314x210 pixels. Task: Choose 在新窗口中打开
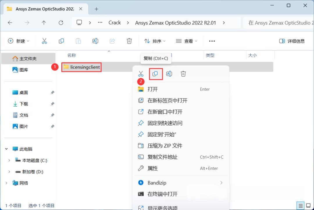point(181,112)
